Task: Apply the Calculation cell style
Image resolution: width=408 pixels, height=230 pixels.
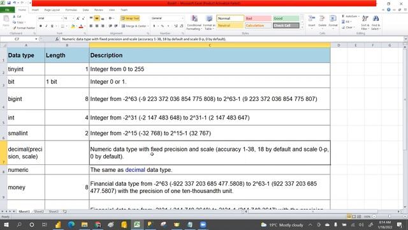Action: pos(258,26)
